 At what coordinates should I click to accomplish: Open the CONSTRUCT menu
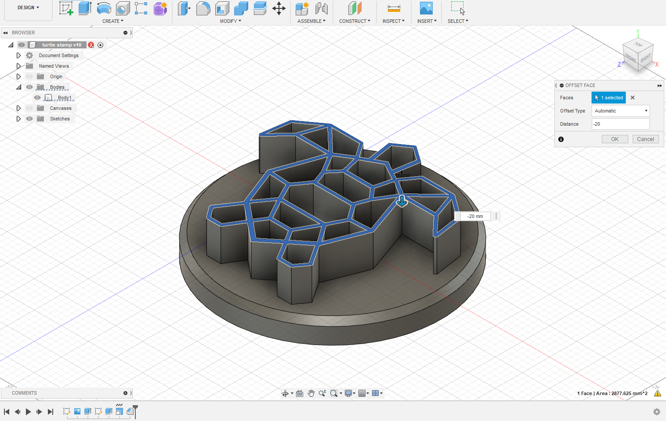coord(354,21)
